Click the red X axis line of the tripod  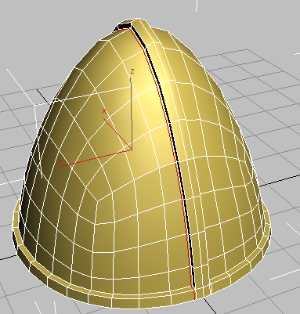(x=117, y=134)
